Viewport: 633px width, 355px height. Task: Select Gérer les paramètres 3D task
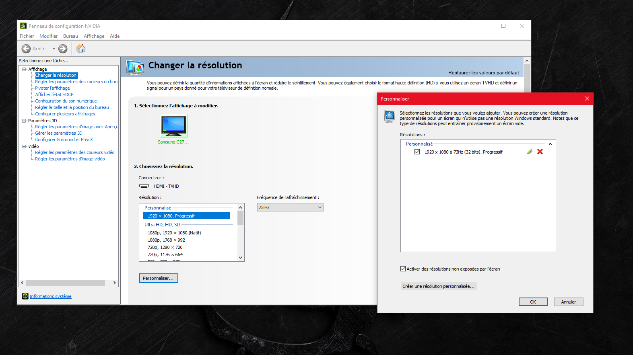(x=59, y=133)
